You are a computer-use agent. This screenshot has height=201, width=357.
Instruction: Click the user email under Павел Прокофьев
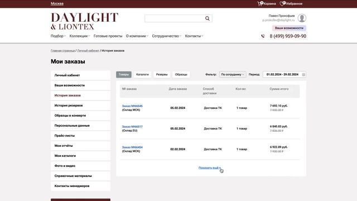click(278, 20)
